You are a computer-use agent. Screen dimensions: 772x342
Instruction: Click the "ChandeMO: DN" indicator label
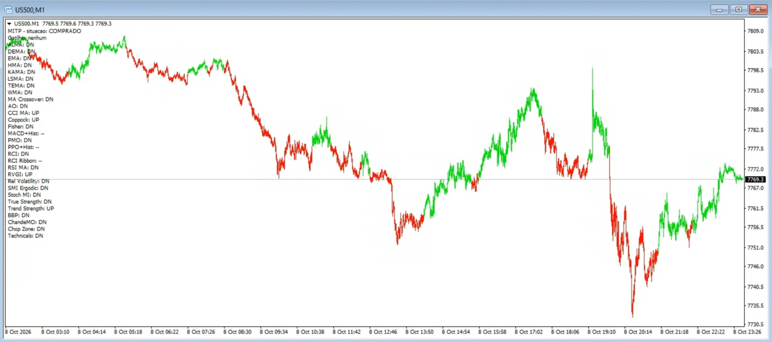tap(27, 222)
